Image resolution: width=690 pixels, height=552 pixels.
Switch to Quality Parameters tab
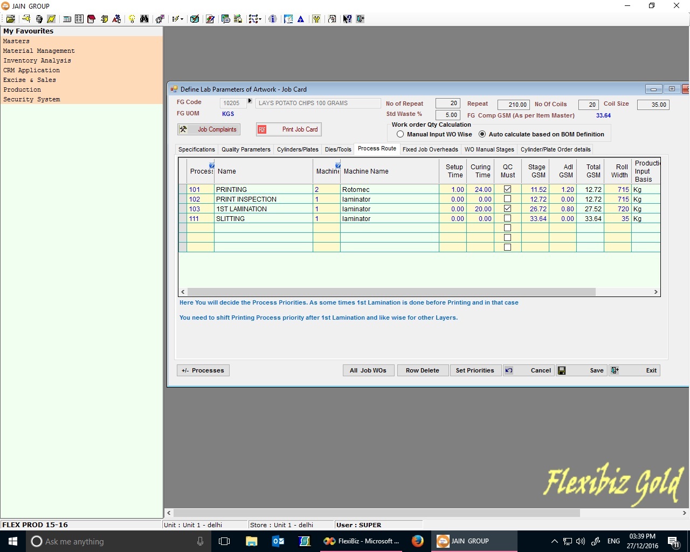(x=246, y=149)
